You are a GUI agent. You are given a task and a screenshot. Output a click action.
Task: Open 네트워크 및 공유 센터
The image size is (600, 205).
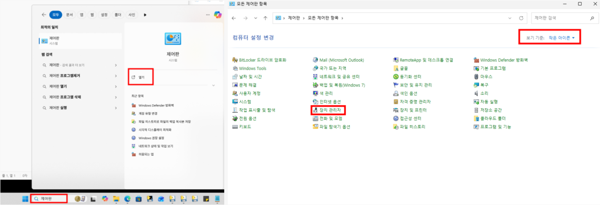(x=339, y=77)
